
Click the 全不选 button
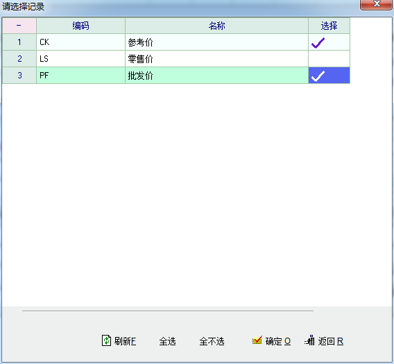212,341
